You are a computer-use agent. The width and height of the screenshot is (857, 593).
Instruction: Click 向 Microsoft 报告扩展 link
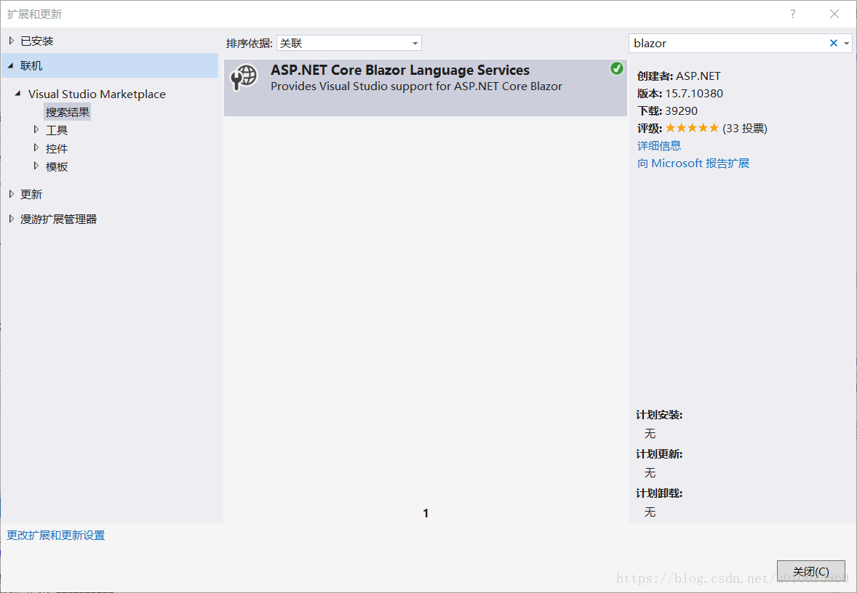point(693,164)
